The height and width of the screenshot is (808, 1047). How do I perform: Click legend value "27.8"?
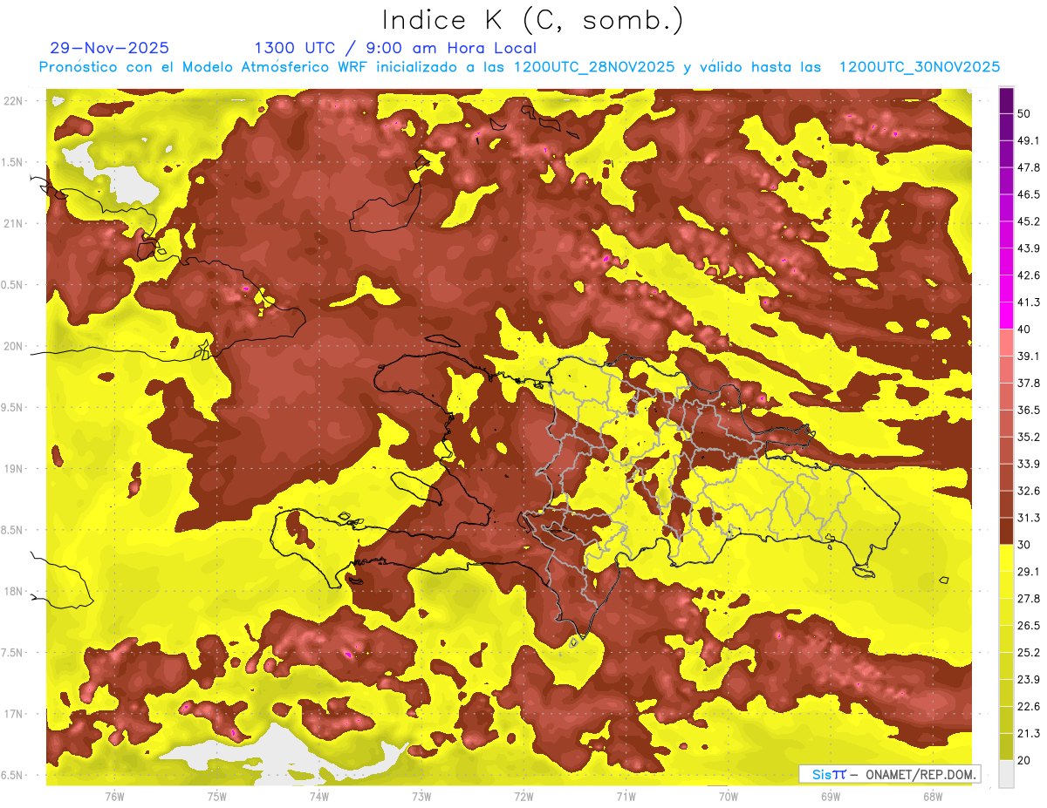pyautogui.click(x=1028, y=599)
